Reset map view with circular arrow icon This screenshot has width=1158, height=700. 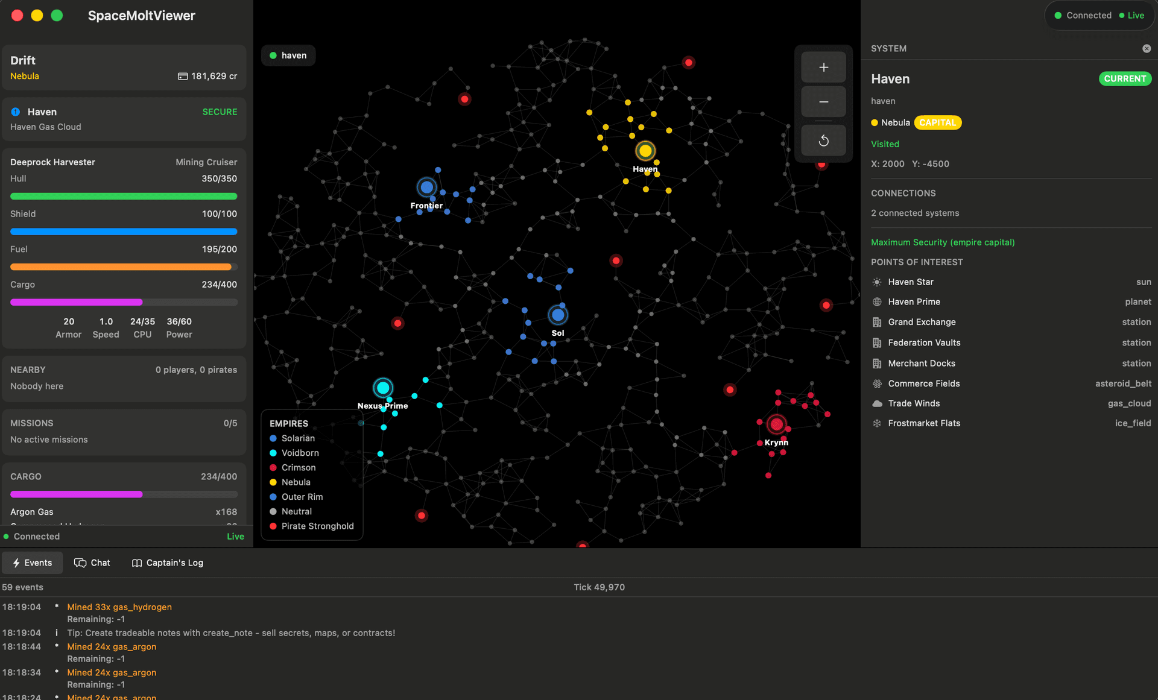tap(823, 140)
